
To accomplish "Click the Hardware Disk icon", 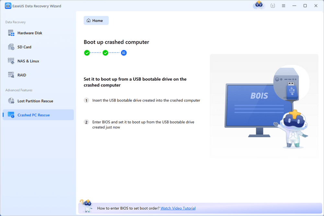I will coord(11,33).
